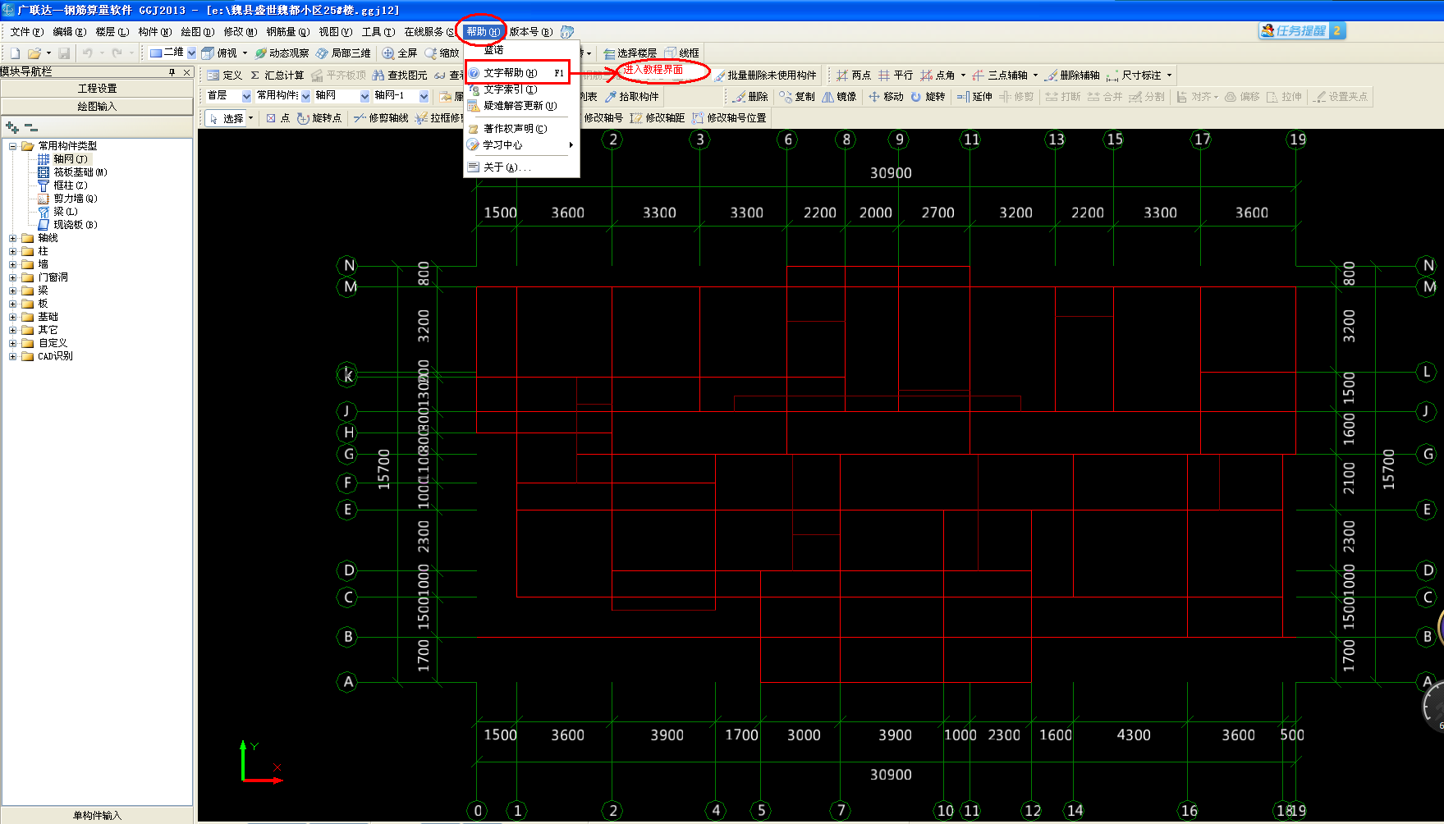Image resolution: width=1444 pixels, height=824 pixels.
Task: Click the 局部三维 tool
Action: click(x=343, y=53)
